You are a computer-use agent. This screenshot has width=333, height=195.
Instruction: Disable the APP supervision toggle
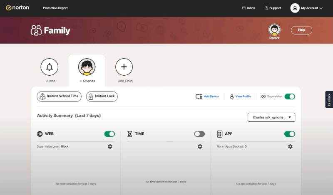point(290,134)
